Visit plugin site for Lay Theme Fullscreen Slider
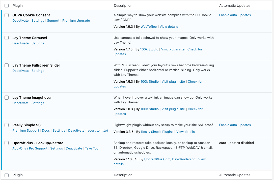This screenshot has width=274, height=180. click(173, 82)
